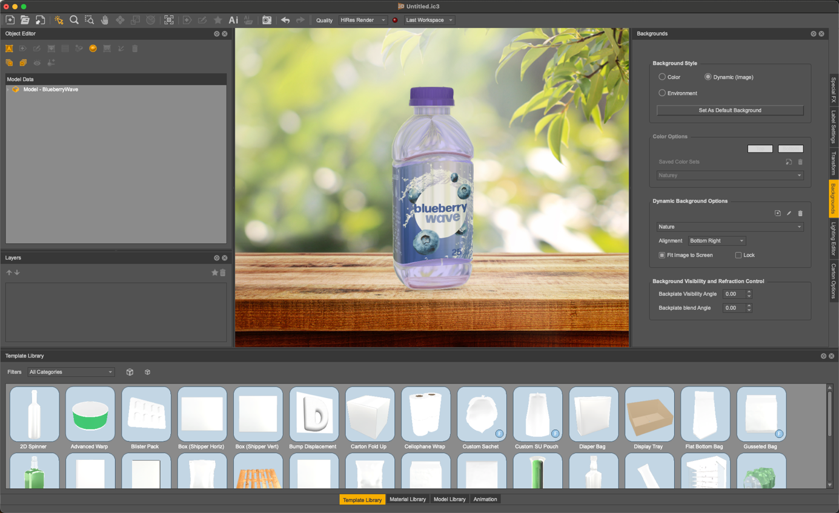Toggle the Fit Image to Screen checkbox
The width and height of the screenshot is (839, 513).
pos(662,255)
